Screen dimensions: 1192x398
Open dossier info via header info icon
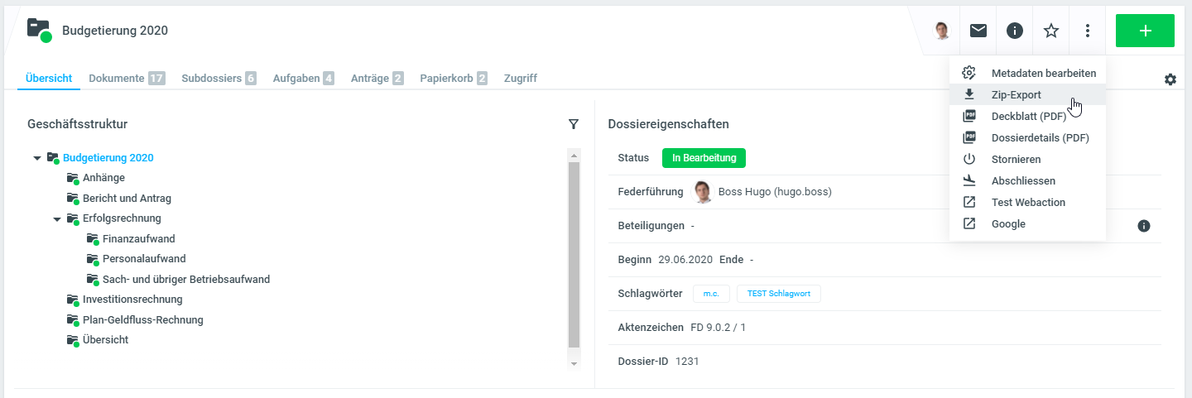[x=1015, y=31]
